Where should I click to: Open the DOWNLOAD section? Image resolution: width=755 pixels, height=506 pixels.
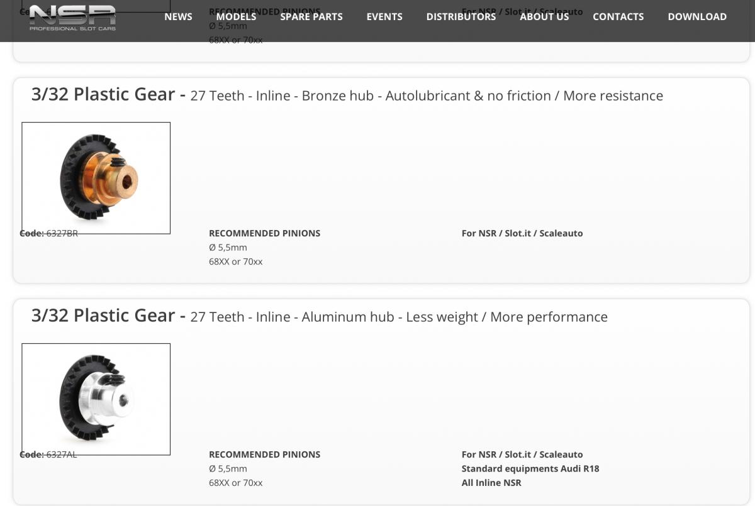(697, 17)
